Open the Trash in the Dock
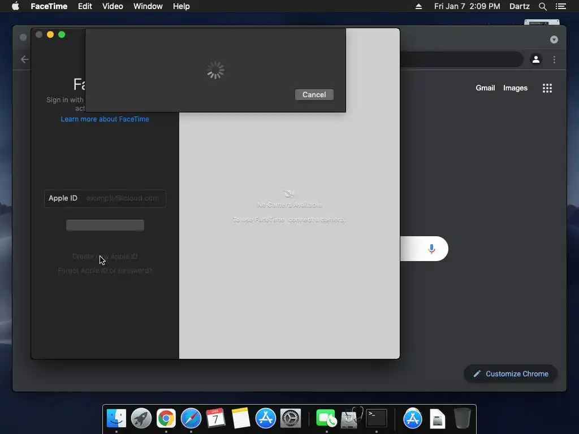The image size is (579, 434). 462,419
